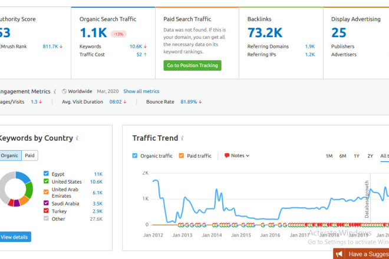Image resolution: width=389 pixels, height=259 pixels.
Task: Toggle the Other countries checkbox
Action: (x=46, y=218)
